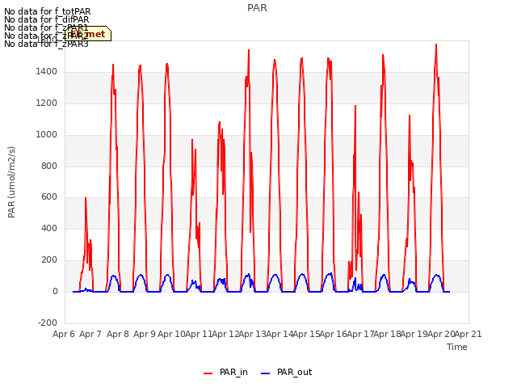Screen dimensions: 517x388
Task: Click the -200 y-axis tick label
Action: 48,323
